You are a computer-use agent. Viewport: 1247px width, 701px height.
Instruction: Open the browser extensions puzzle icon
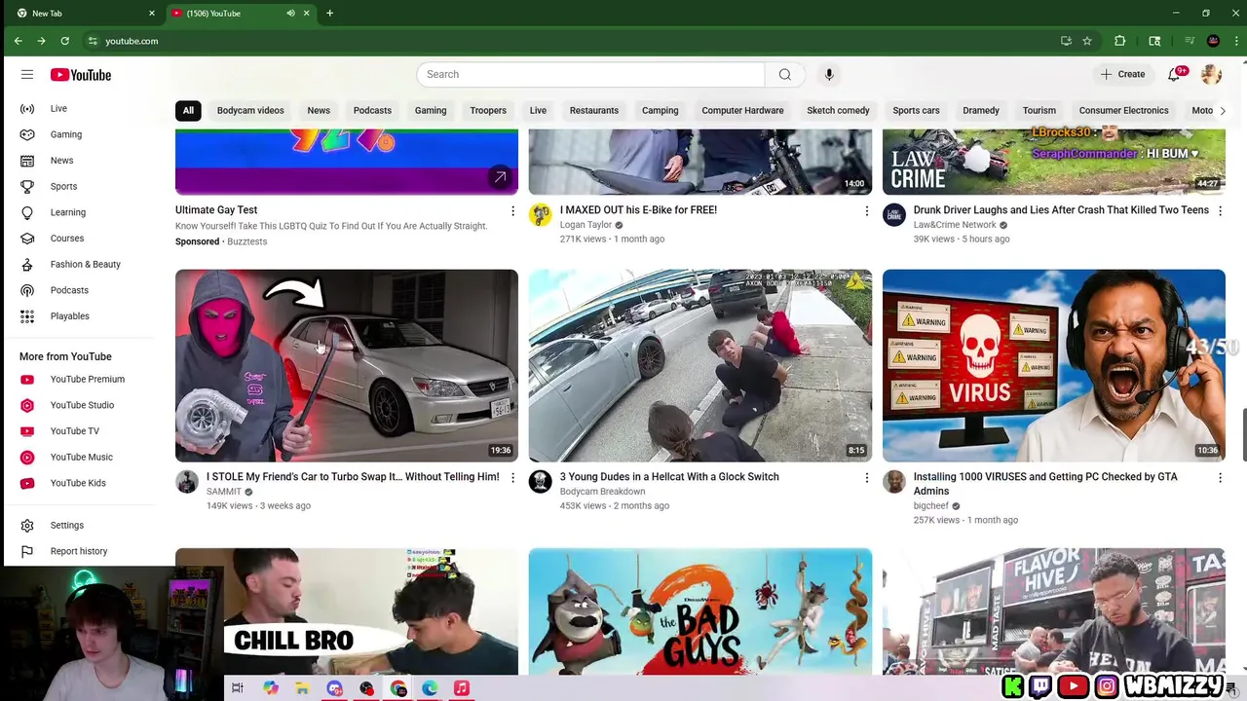point(1119,41)
